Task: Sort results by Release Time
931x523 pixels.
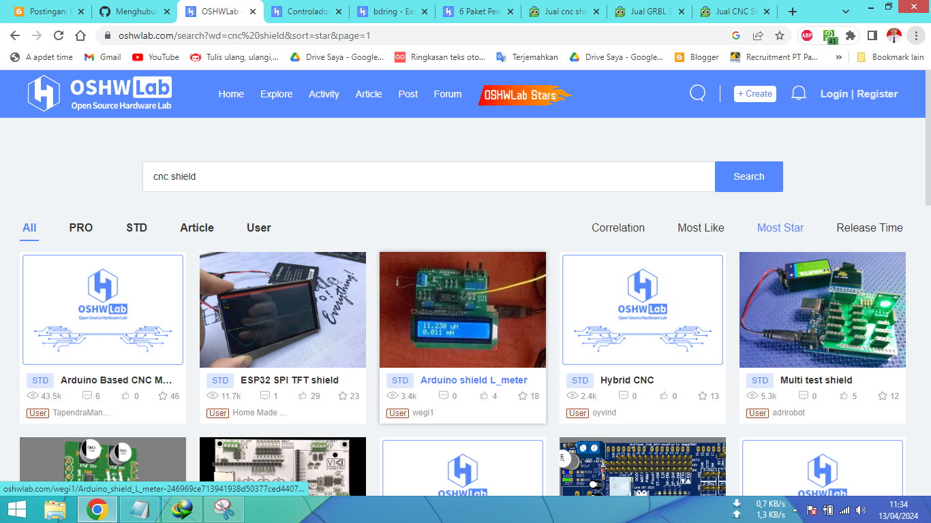Action: tap(870, 227)
